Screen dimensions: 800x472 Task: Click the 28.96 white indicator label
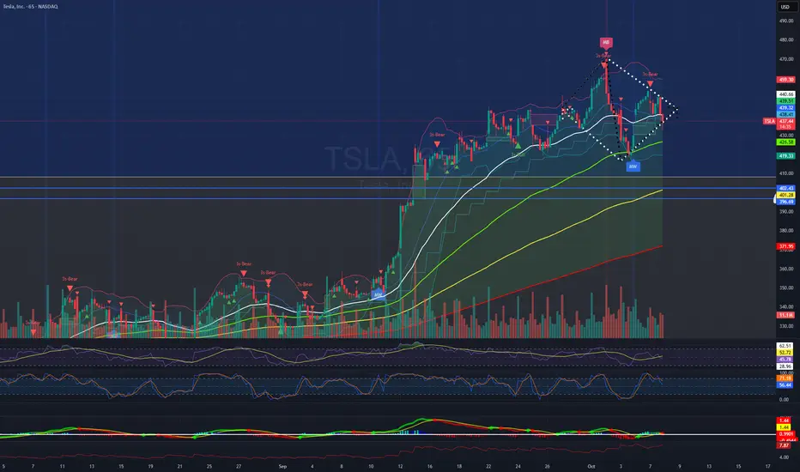(785, 366)
